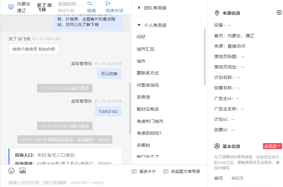The width and height of the screenshot is (283, 187).
Task: Click the 计划id row
Action: coord(224,119)
